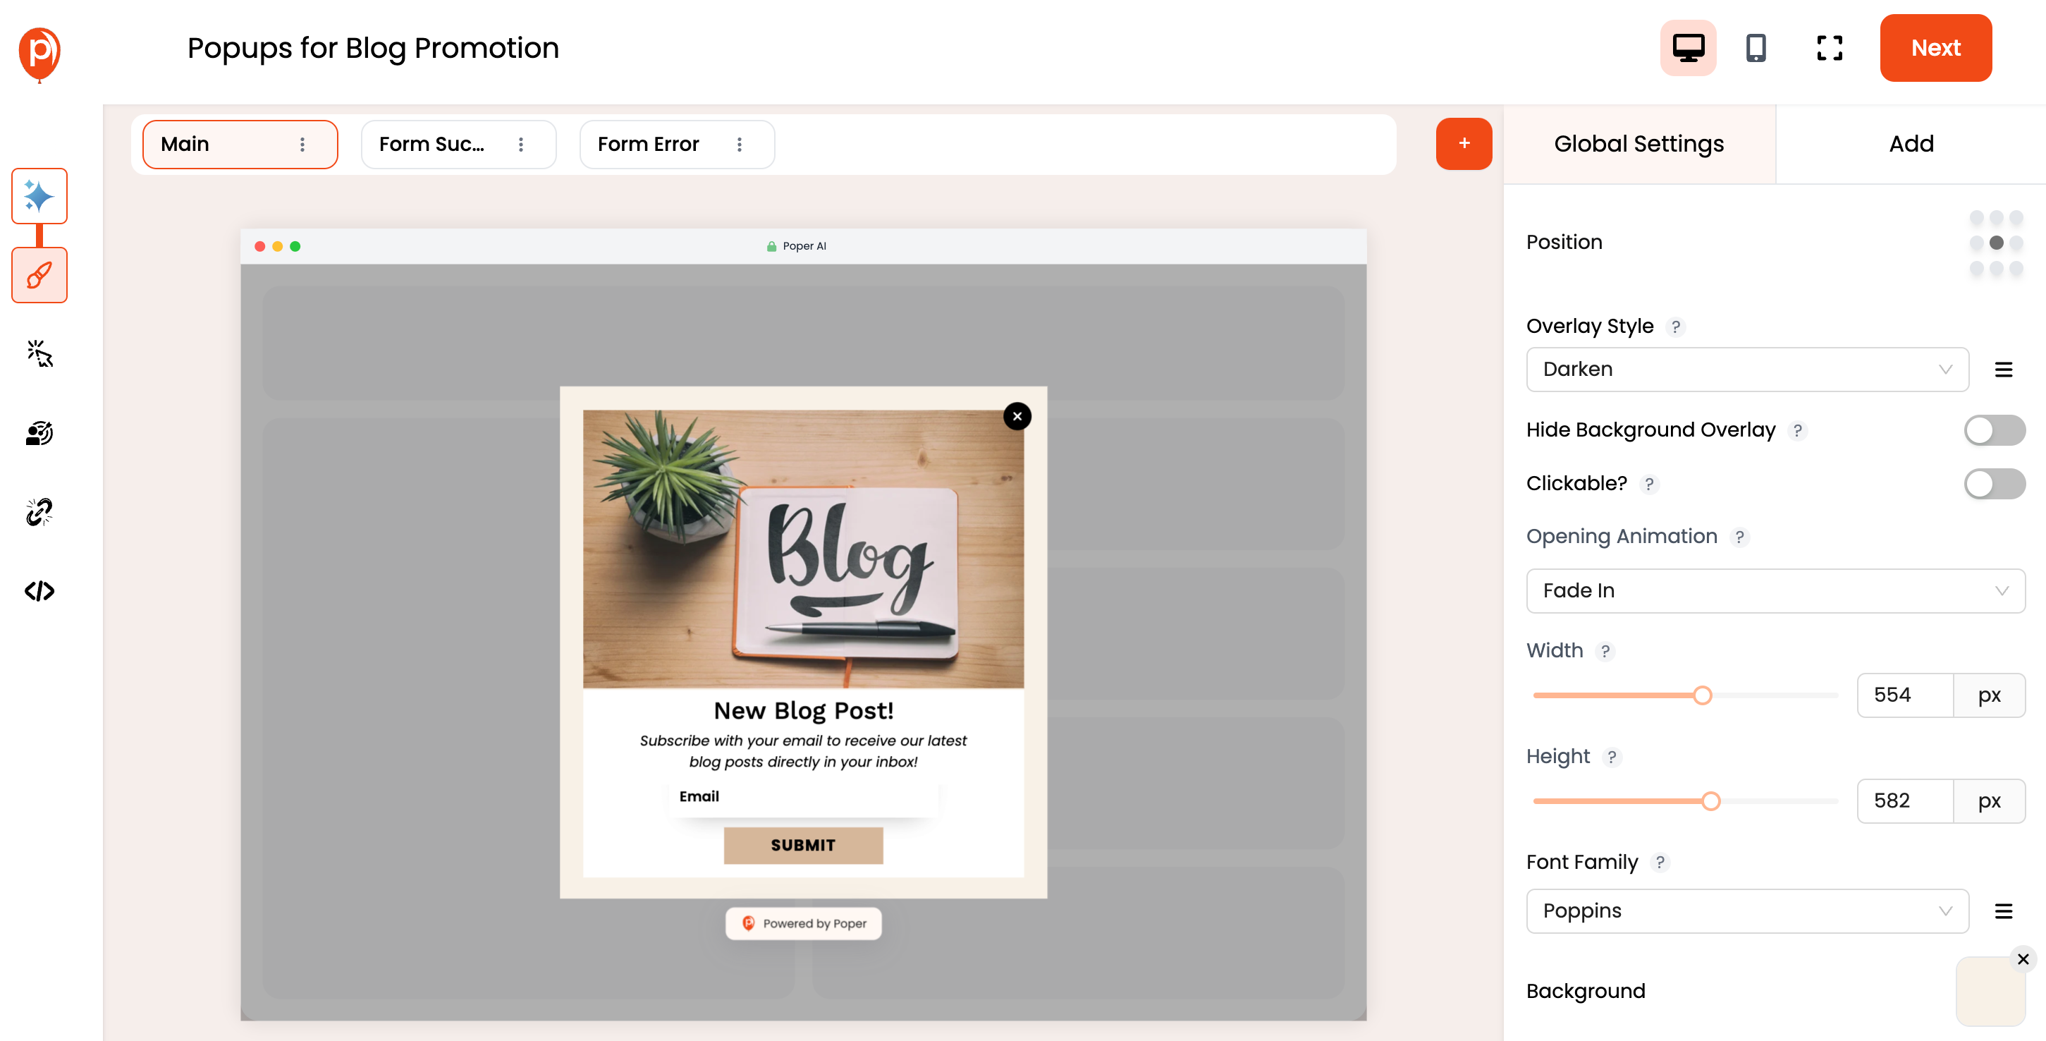Click the link/integration tool icon
The height and width of the screenshot is (1041, 2046).
(39, 511)
